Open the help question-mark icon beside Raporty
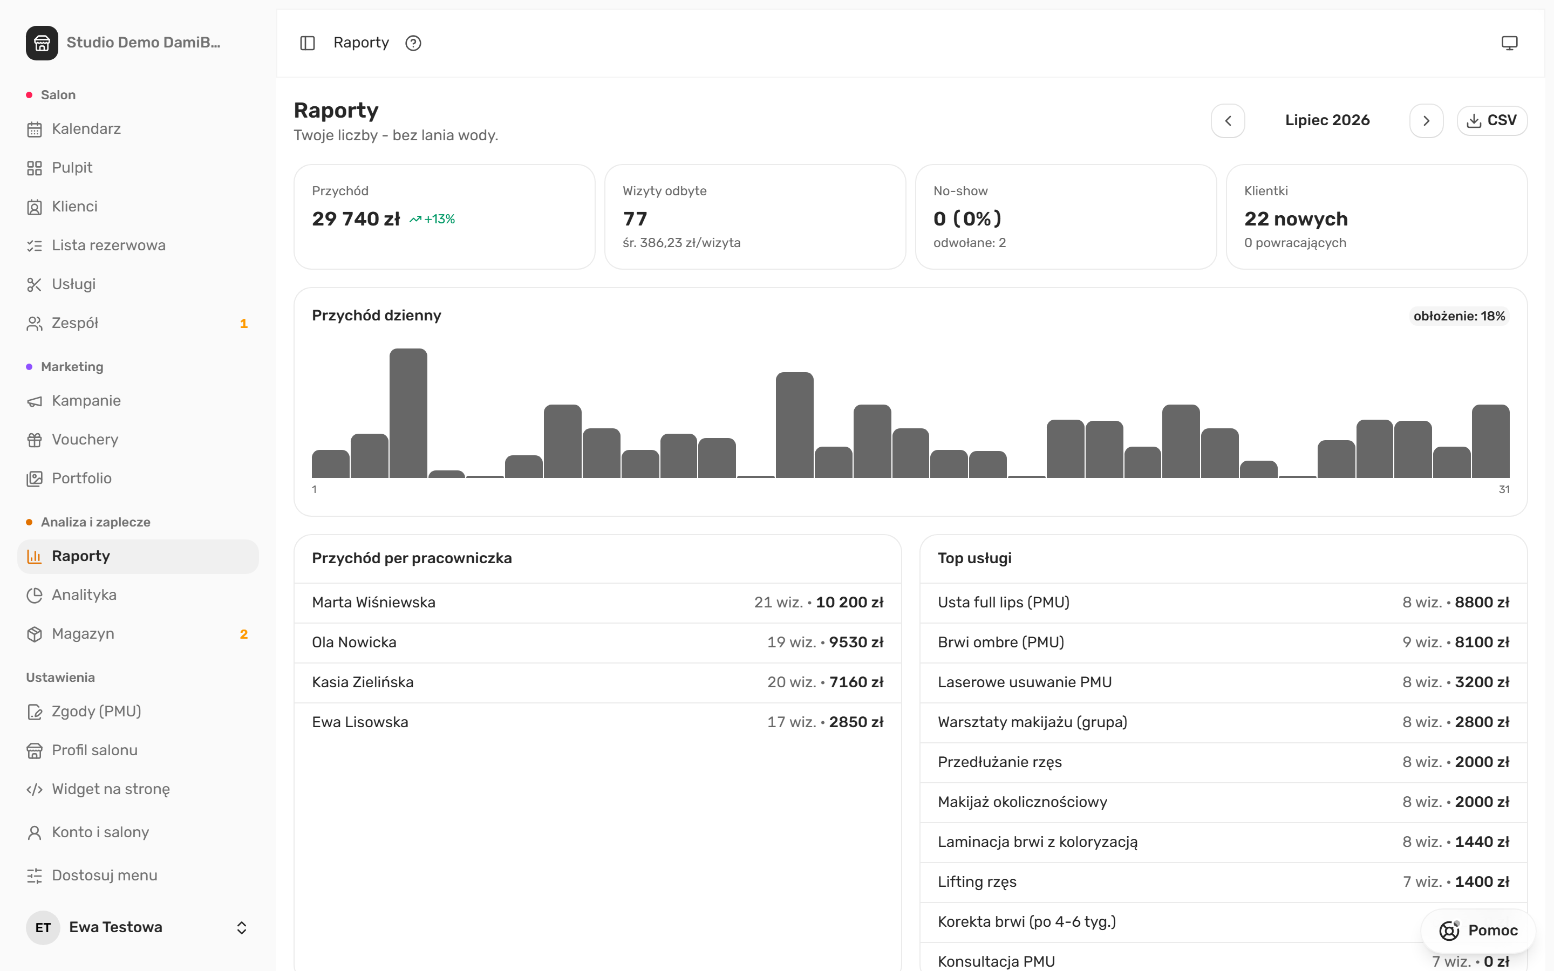 pyautogui.click(x=413, y=43)
